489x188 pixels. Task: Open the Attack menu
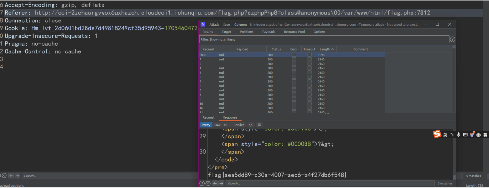214,25
